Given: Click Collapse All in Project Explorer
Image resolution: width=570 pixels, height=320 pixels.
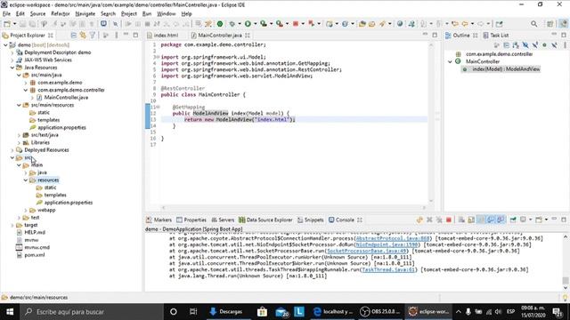Looking at the screenshot, I should (73, 36).
